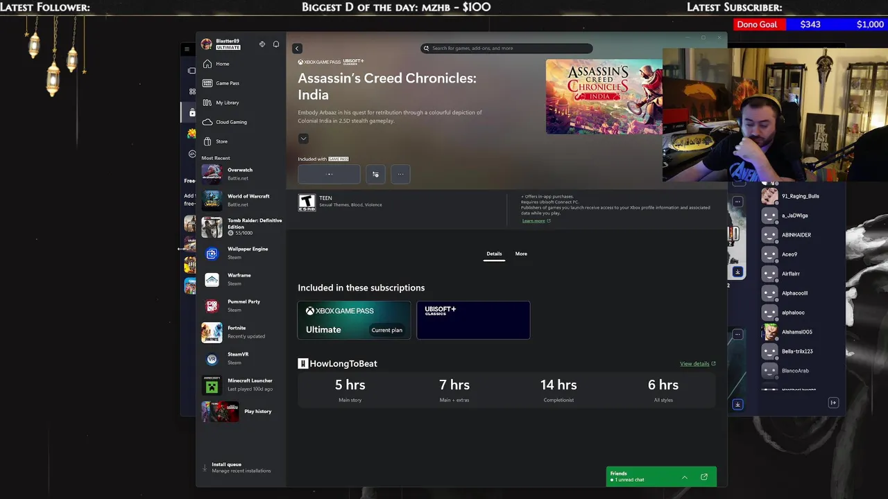The width and height of the screenshot is (888, 499).
Task: Click the Assassin's Creed Chronicles India cover art
Action: click(604, 96)
